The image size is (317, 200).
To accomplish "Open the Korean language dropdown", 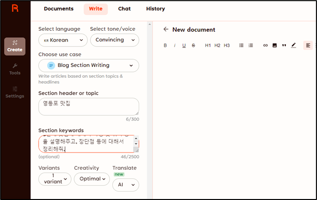I will pyautogui.click(x=63, y=40).
